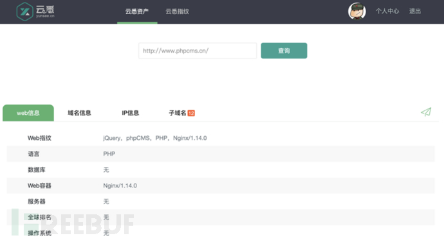Select the PHP language value
This screenshot has width=444, height=240.
[x=109, y=154]
